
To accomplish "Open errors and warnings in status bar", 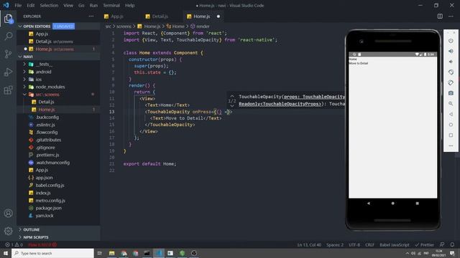I will (x=14, y=244).
